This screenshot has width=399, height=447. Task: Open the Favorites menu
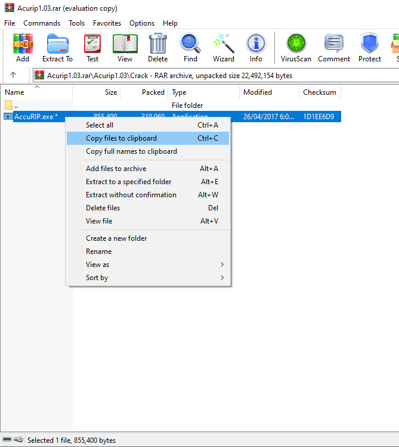(107, 23)
